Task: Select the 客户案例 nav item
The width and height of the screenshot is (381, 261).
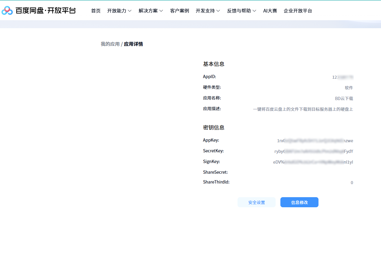Action: point(179,11)
